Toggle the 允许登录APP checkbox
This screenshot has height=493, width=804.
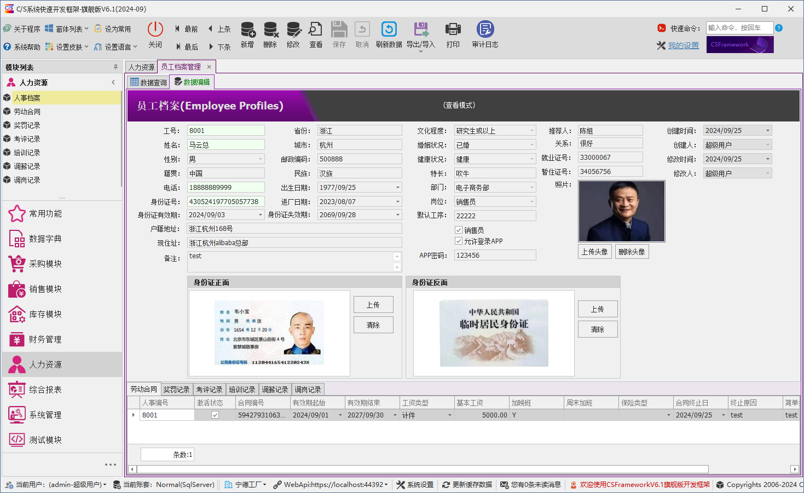459,241
